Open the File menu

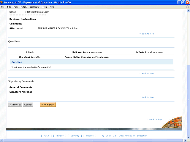click(x=3, y=7)
